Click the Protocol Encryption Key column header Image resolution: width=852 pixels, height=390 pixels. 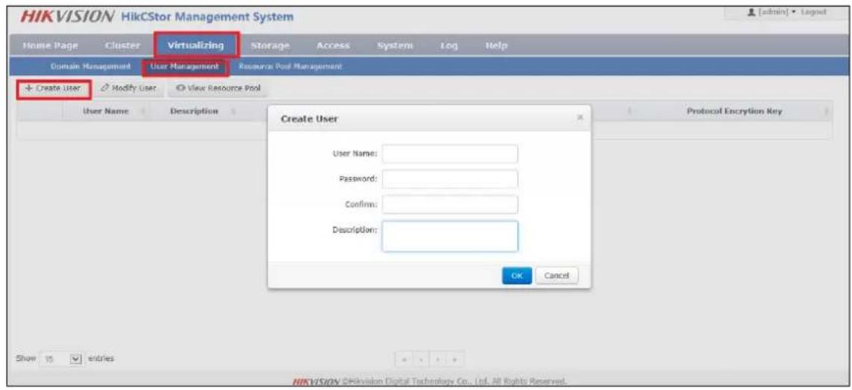pos(733,112)
